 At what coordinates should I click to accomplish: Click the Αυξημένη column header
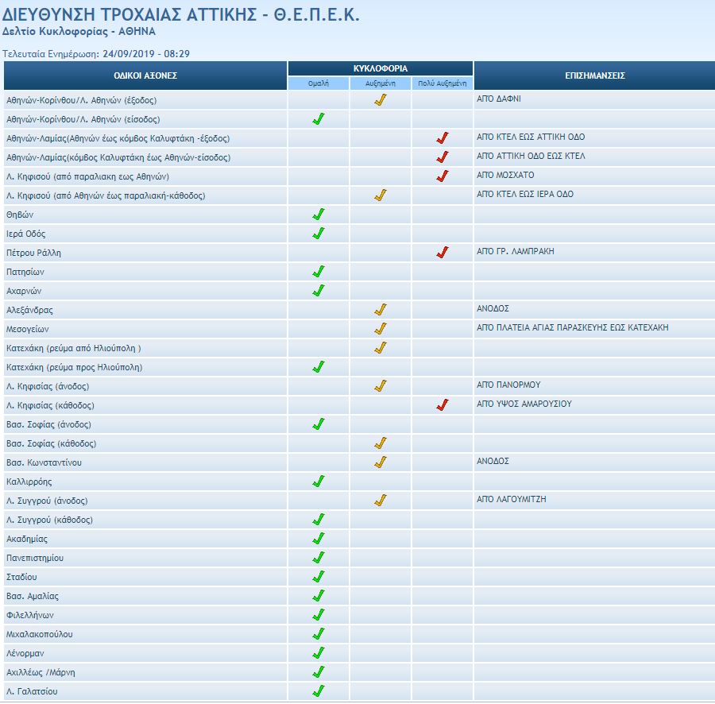coord(381,83)
